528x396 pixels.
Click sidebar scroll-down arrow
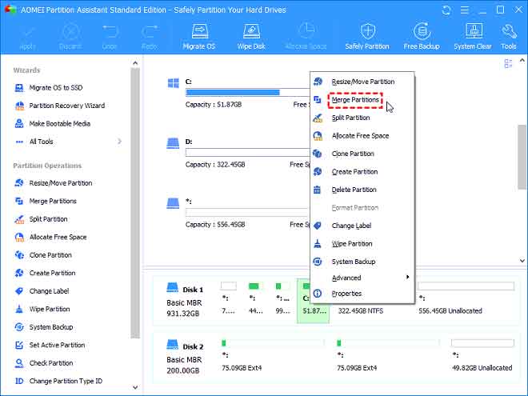pos(135,387)
